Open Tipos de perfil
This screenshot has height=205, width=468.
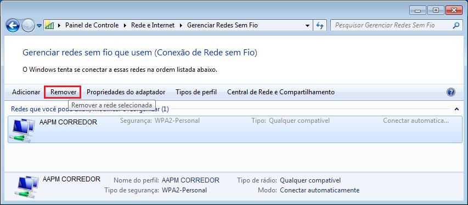(x=196, y=92)
